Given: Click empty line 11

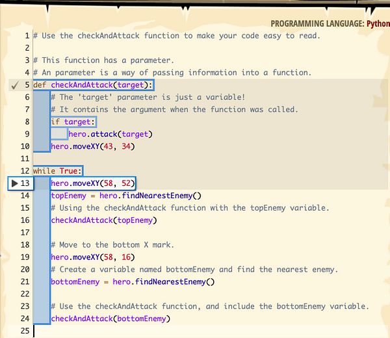Looking at the screenshot, I should (x=210, y=159).
